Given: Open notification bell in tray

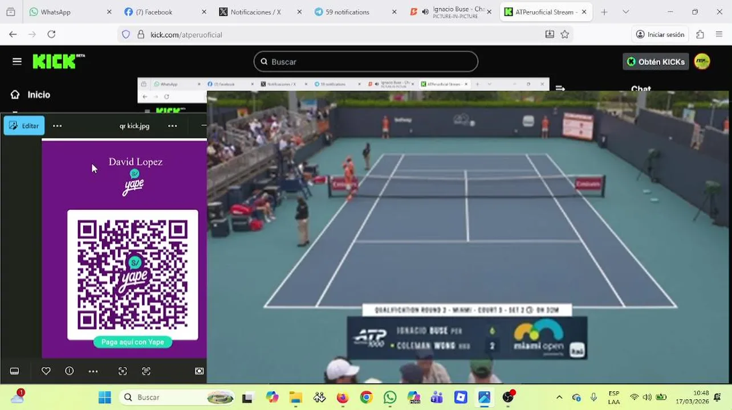Looking at the screenshot, I should pos(718,397).
